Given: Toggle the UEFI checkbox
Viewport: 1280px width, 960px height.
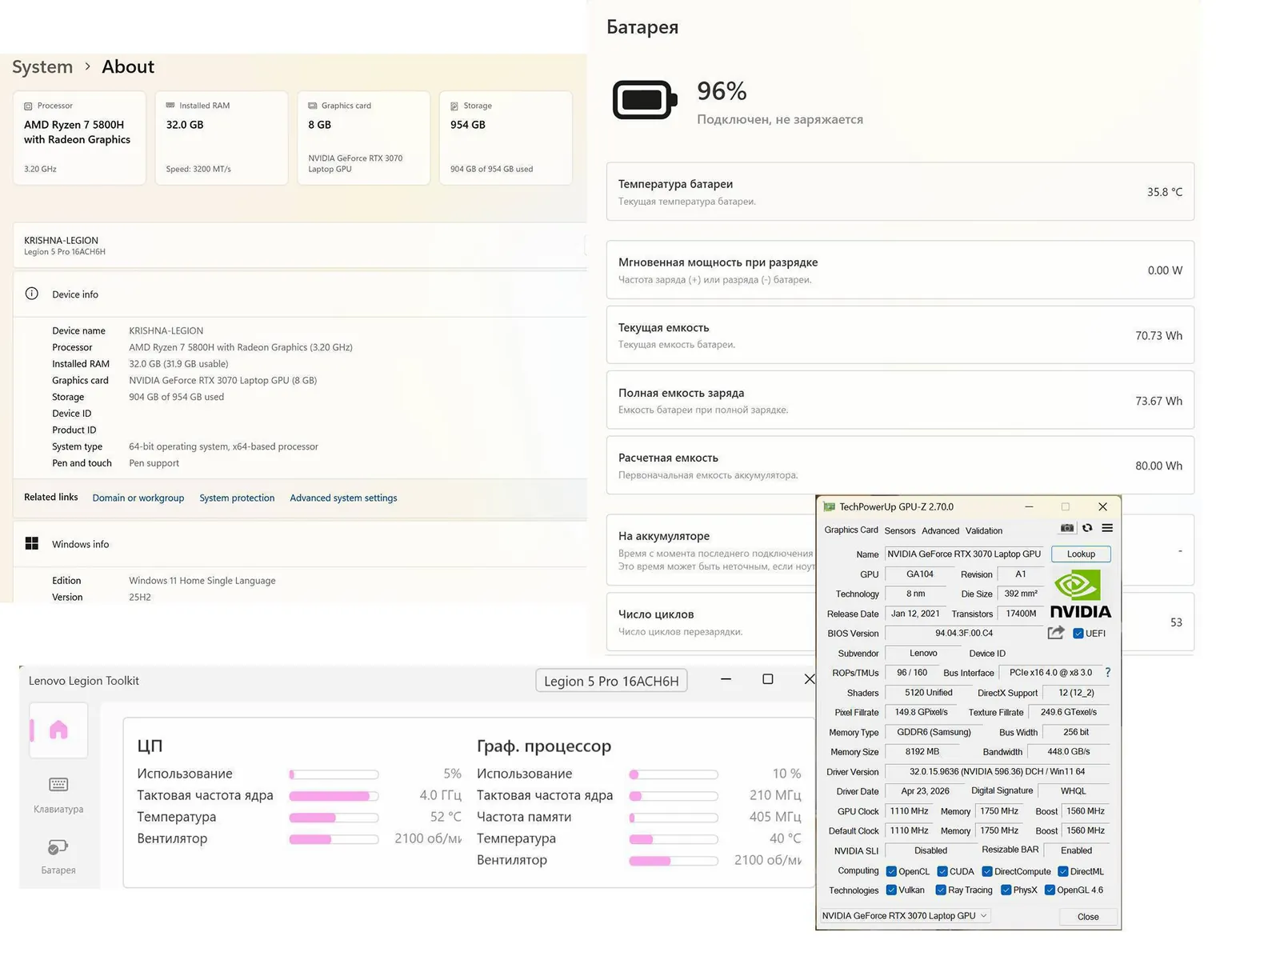Looking at the screenshot, I should pos(1078,634).
